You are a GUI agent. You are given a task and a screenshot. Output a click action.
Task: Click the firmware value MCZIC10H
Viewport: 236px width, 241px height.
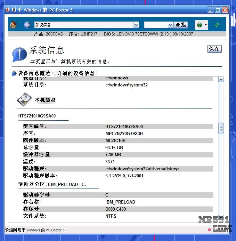pyautogui.click(x=116, y=141)
